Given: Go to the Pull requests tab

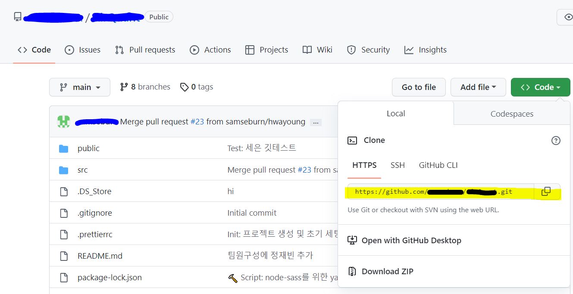Looking at the screenshot, I should (145, 50).
